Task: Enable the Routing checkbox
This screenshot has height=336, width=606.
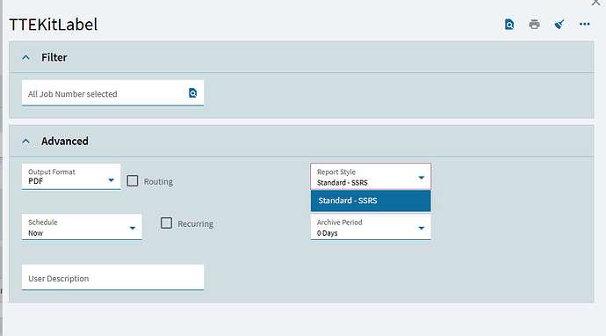Action: pos(133,181)
